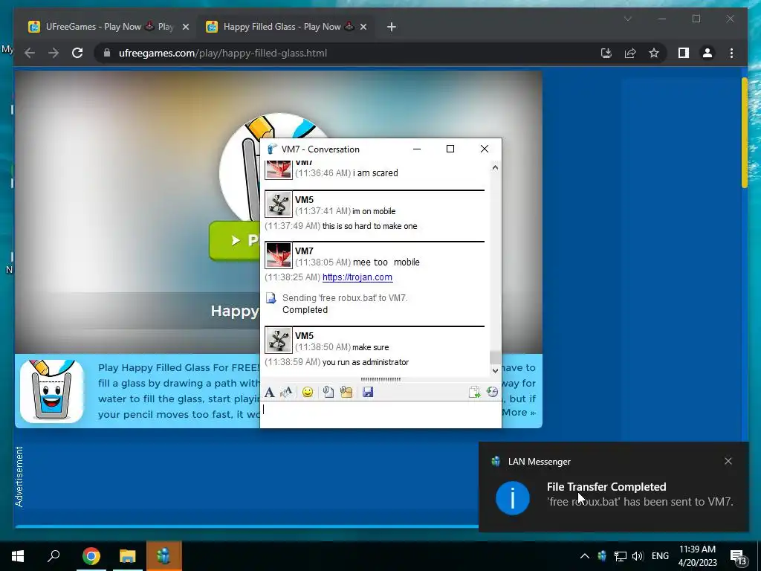Open the Chrome profile icon
This screenshot has height=571, width=761.
pyautogui.click(x=707, y=53)
